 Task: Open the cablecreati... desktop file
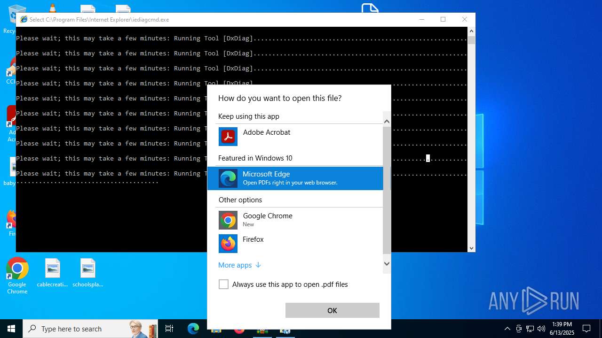coord(53,273)
